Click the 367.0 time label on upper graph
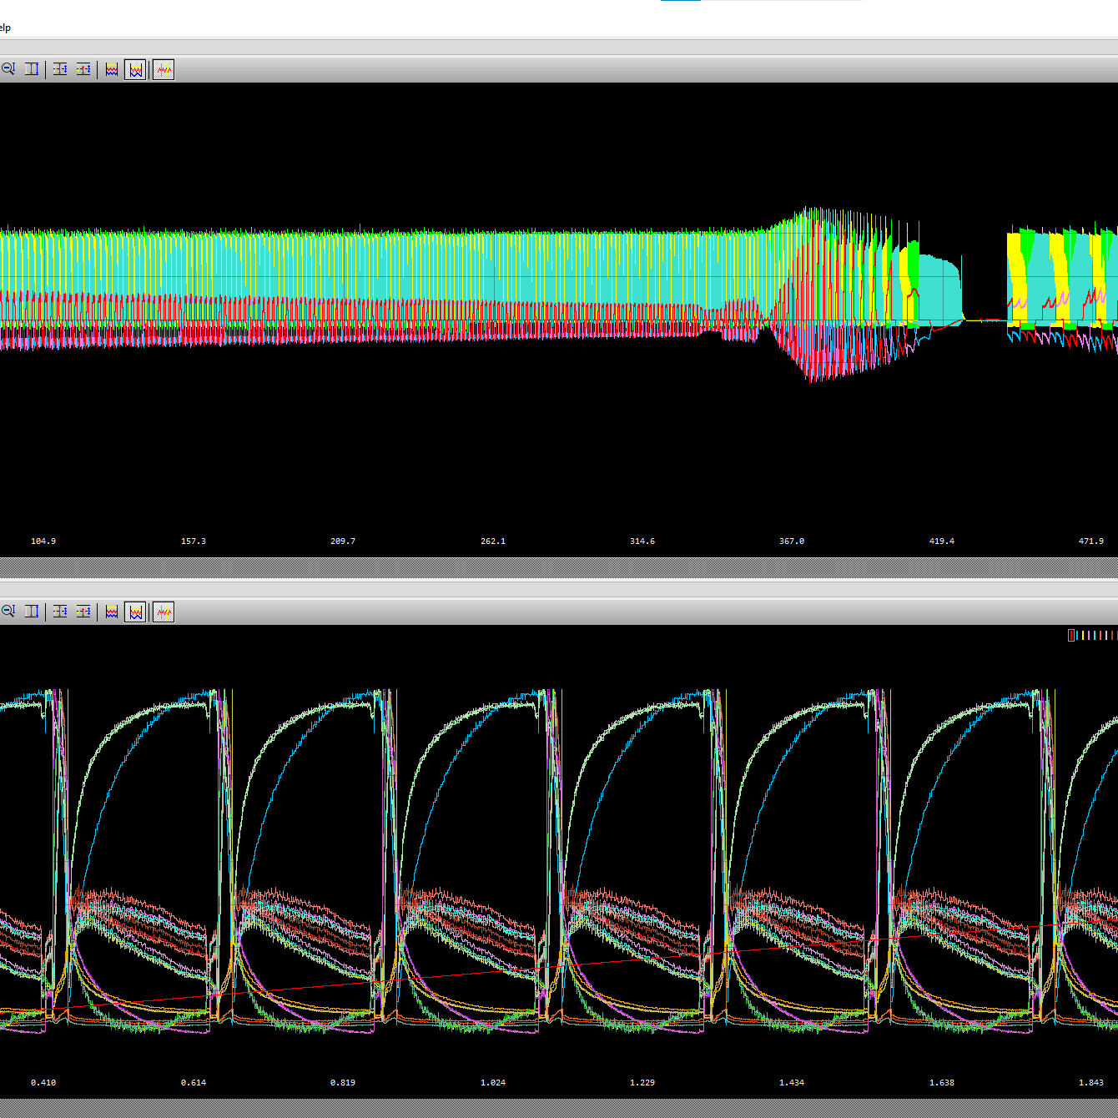This screenshot has width=1118, height=1118. (x=792, y=541)
